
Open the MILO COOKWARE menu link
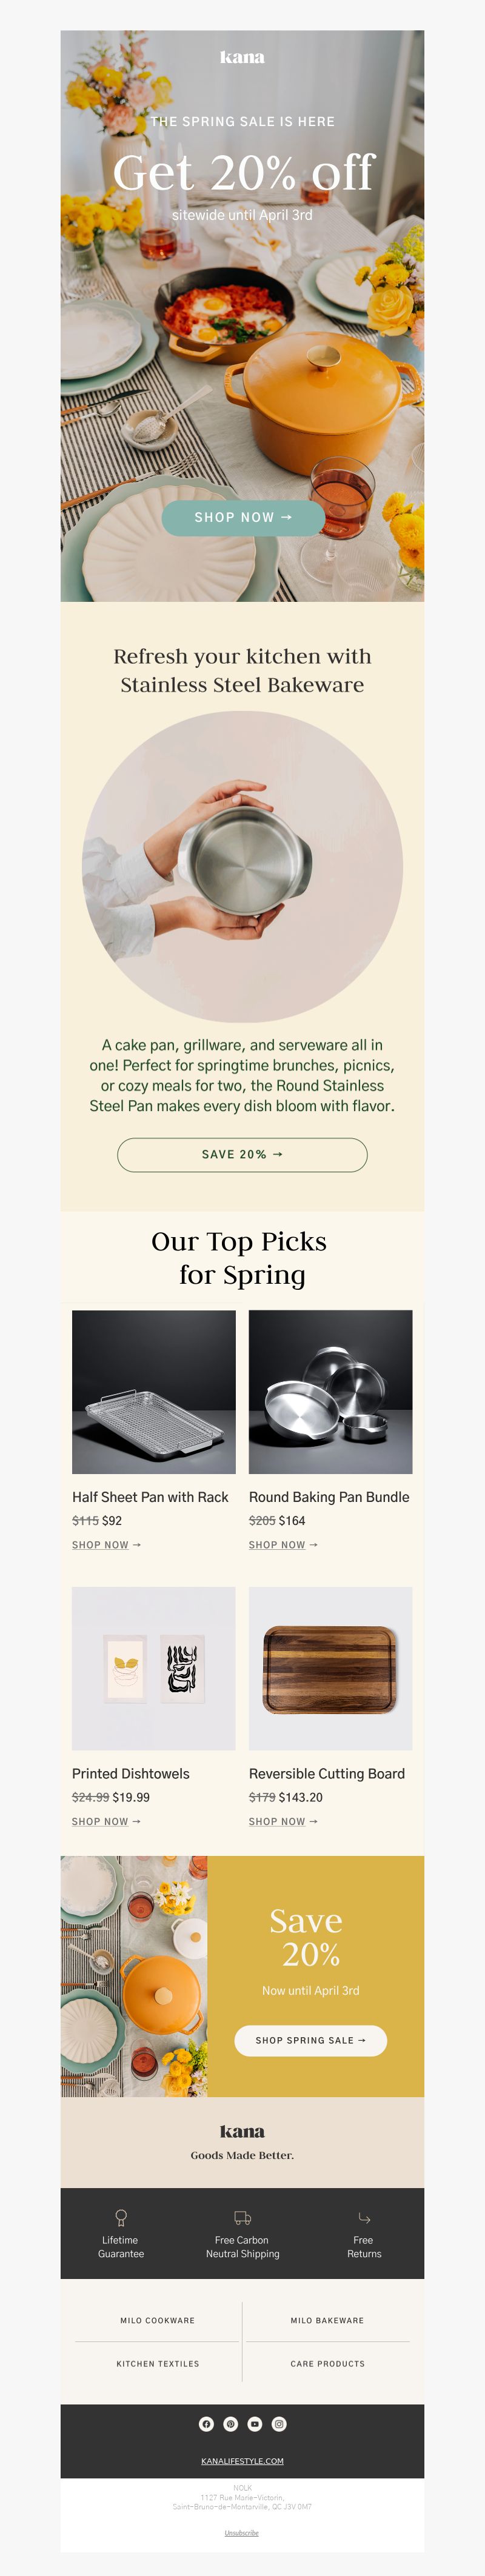157,2320
